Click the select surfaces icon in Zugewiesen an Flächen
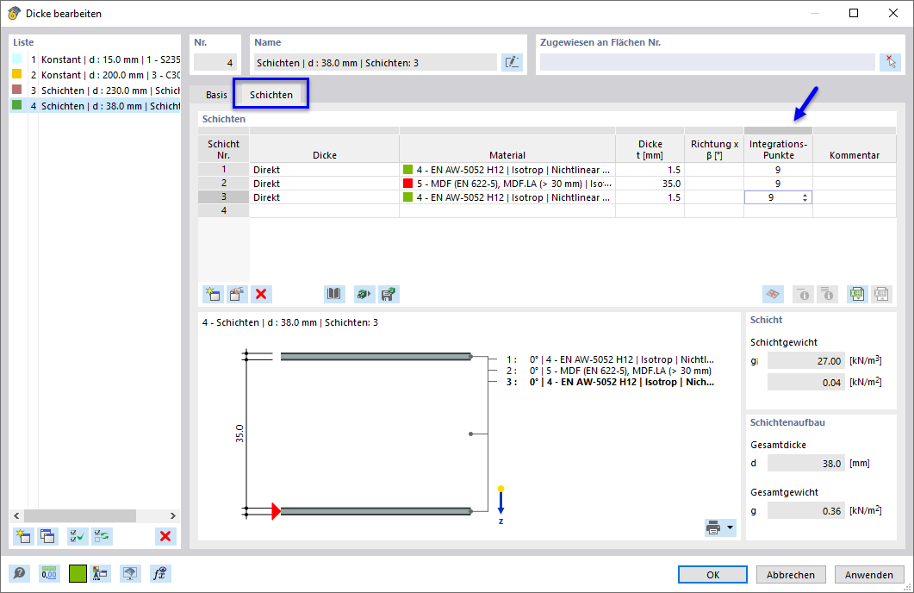Image resolution: width=914 pixels, height=593 pixels. [x=890, y=62]
